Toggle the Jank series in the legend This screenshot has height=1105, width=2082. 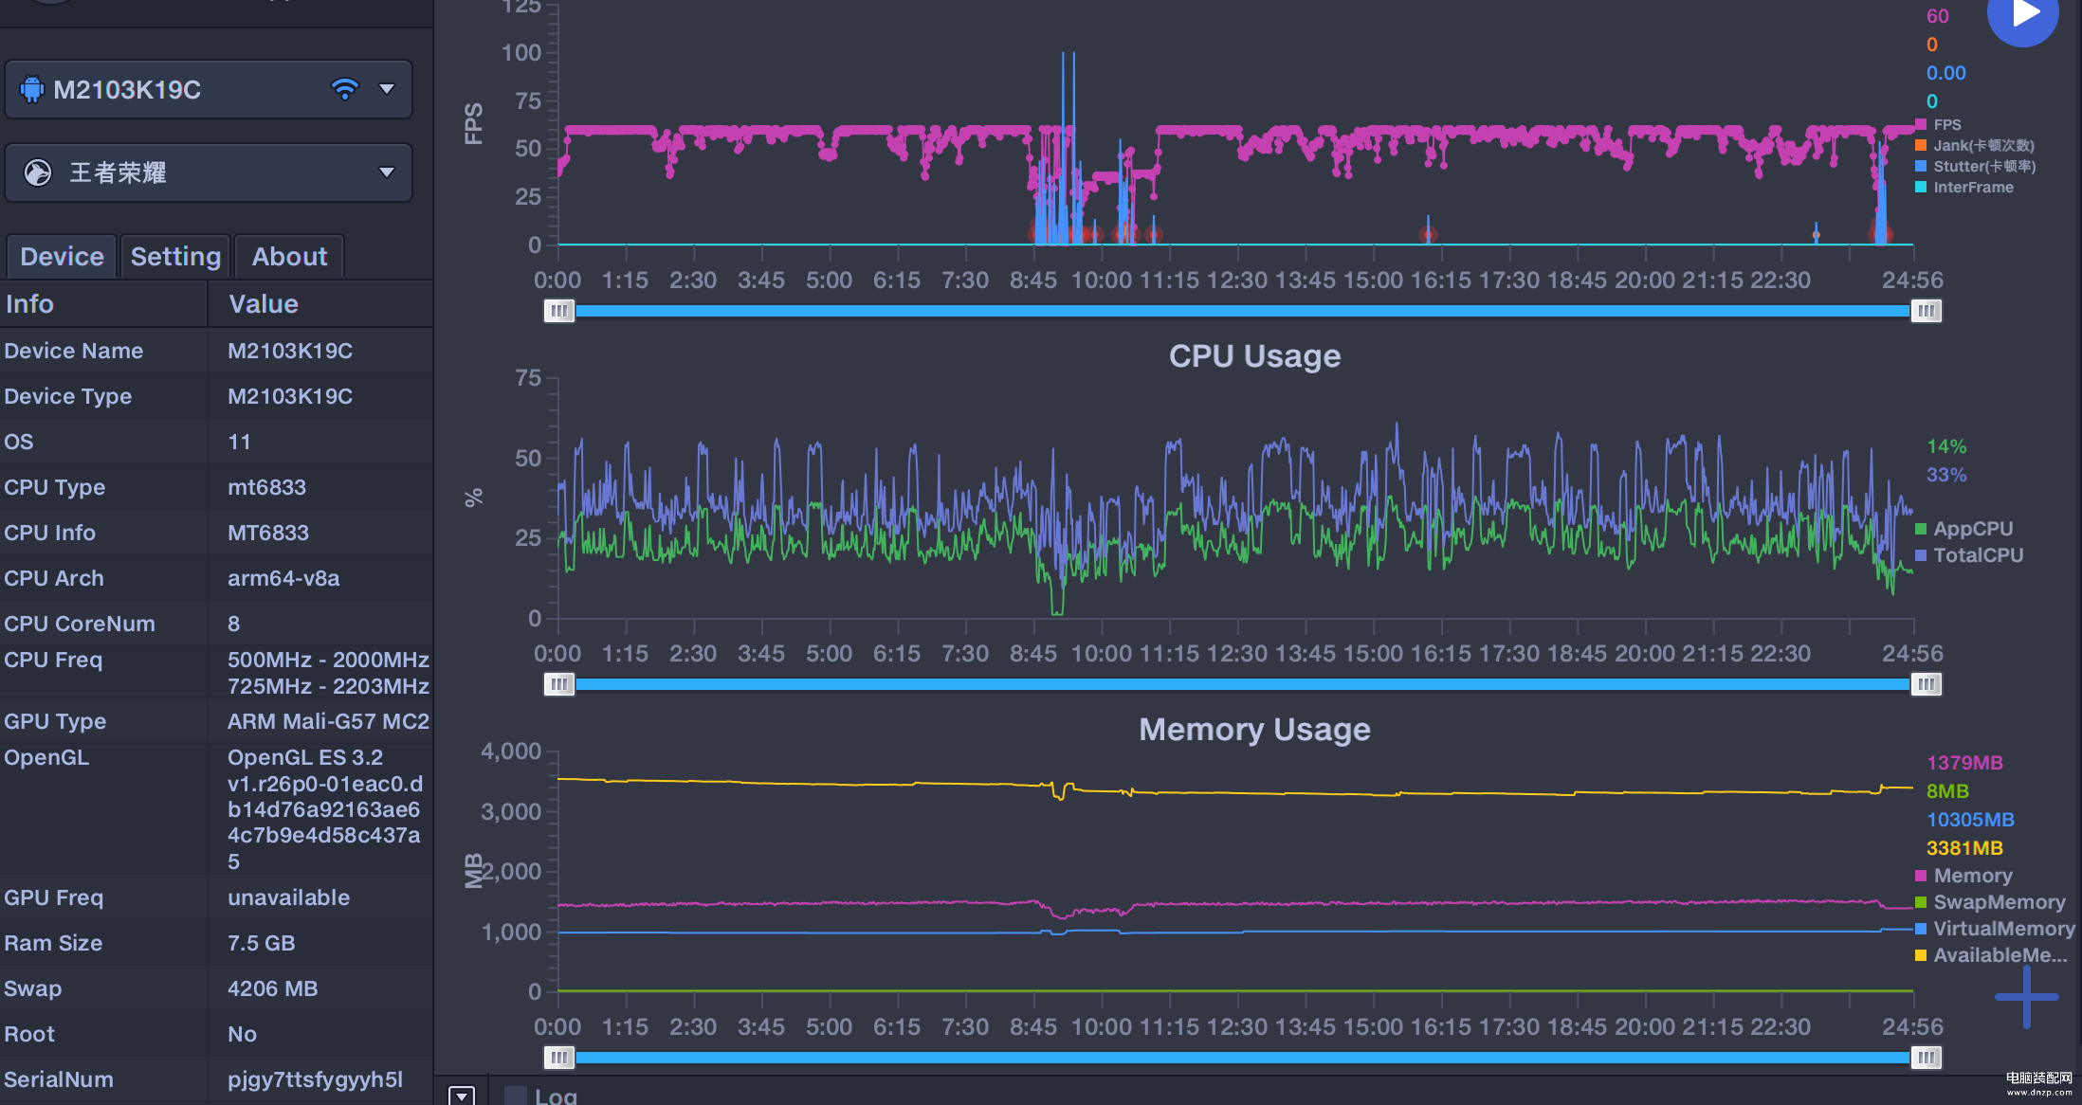pos(1982,146)
